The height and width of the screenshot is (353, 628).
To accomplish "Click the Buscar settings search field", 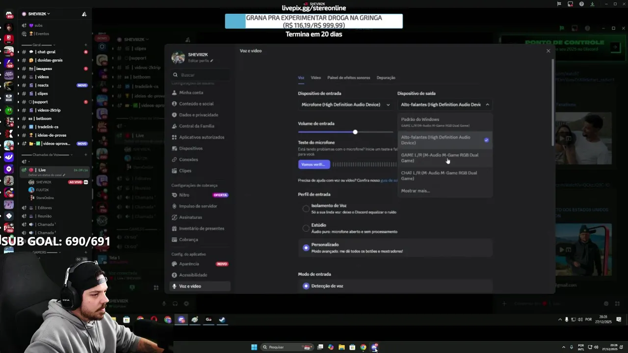I will tap(201, 75).
